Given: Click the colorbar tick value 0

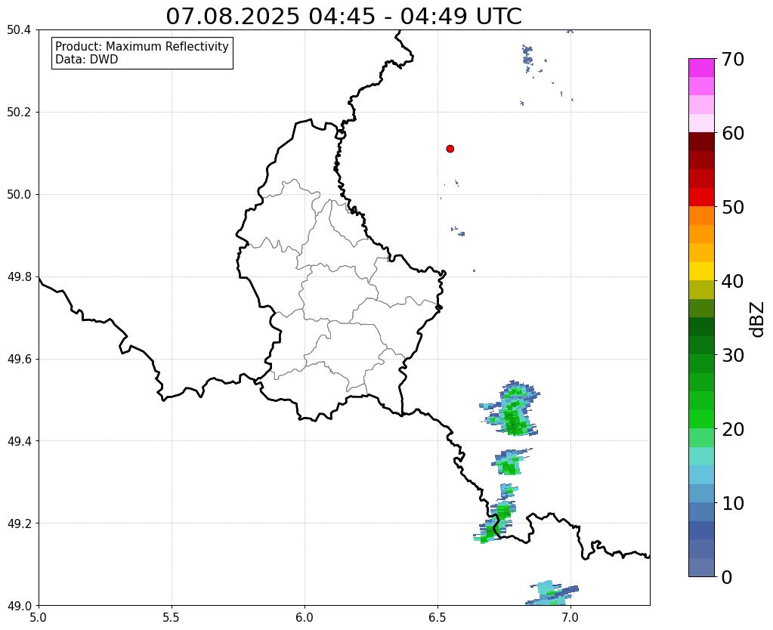Looking at the screenshot, I should coord(727,577).
